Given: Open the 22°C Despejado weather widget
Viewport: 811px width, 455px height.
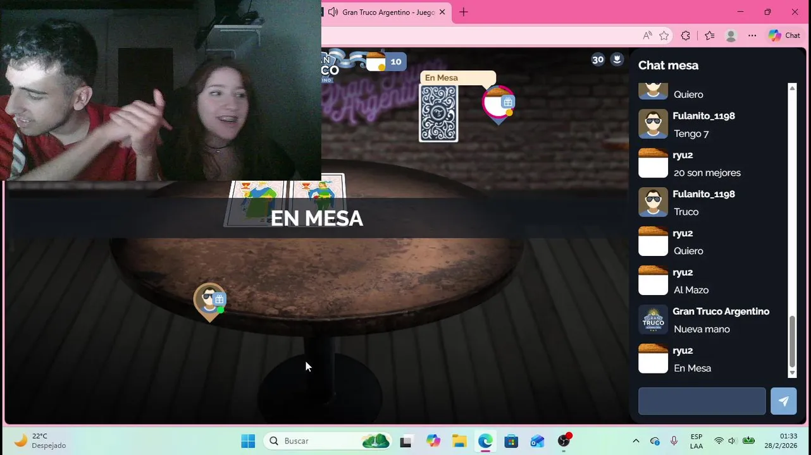Looking at the screenshot, I should point(40,441).
